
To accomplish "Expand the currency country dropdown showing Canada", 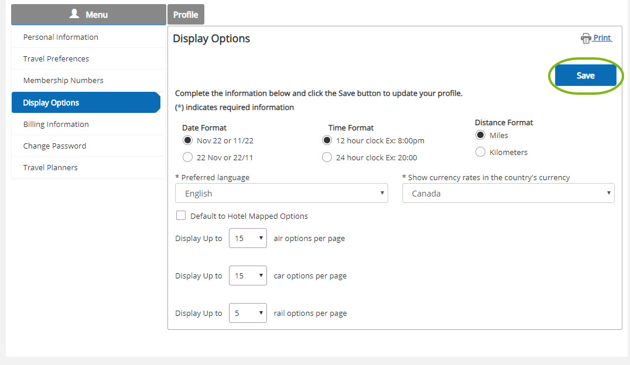I will (x=508, y=193).
